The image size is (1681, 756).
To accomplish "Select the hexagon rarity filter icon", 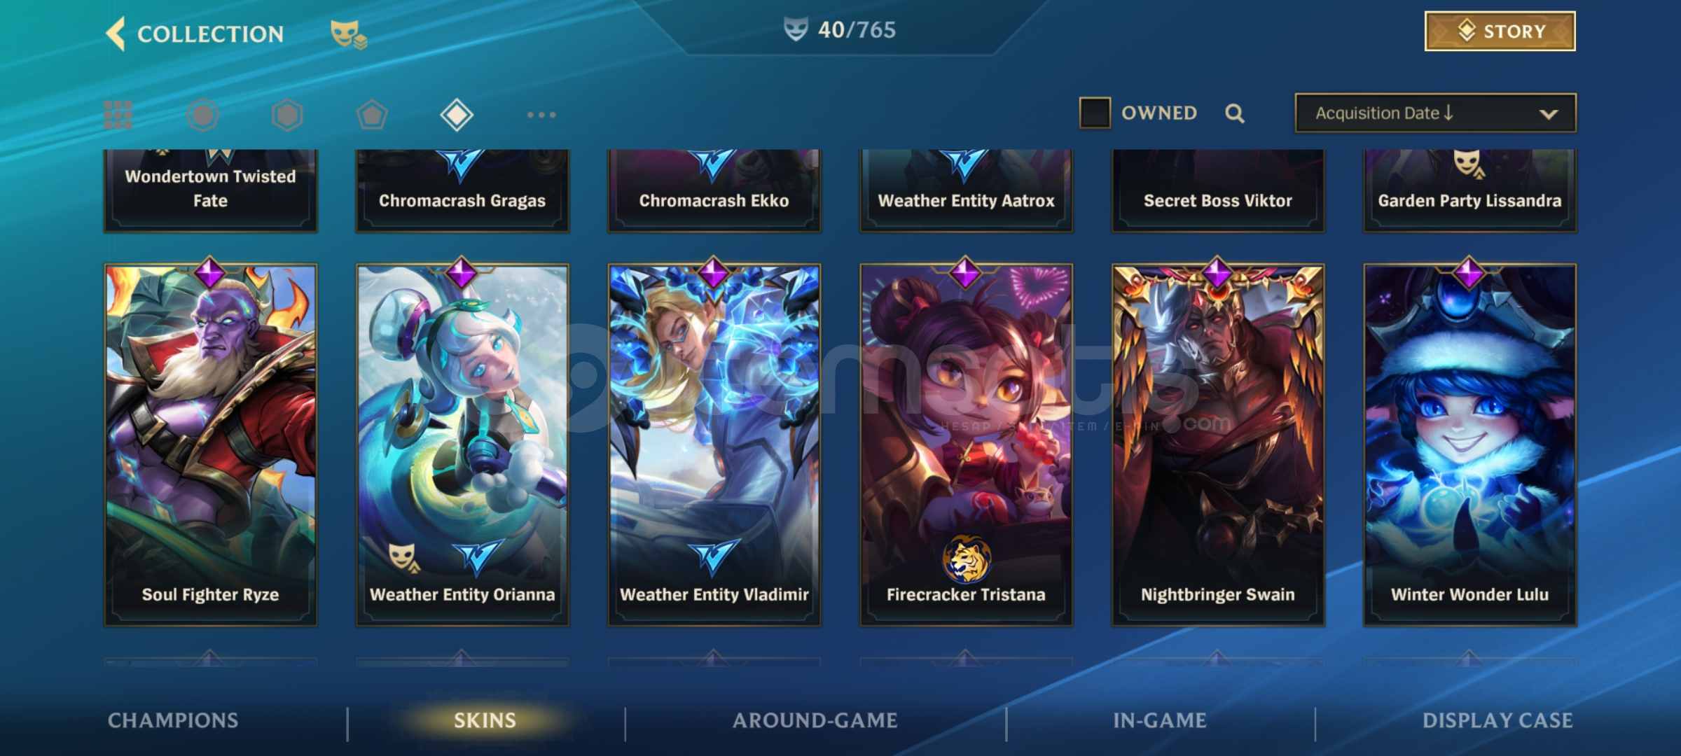I will [x=287, y=115].
